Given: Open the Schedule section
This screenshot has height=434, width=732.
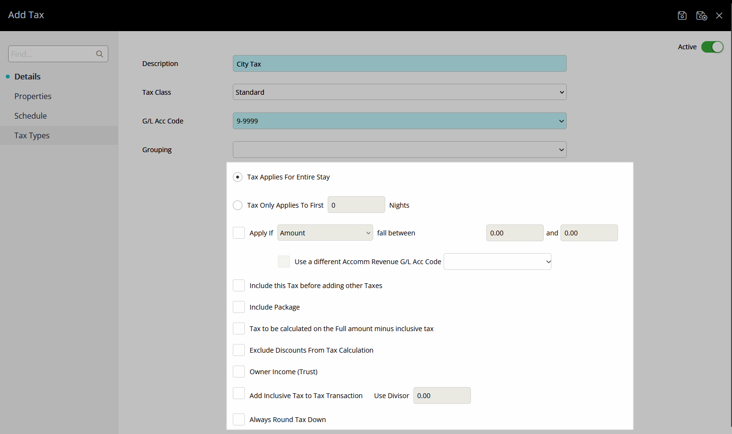Looking at the screenshot, I should pyautogui.click(x=31, y=116).
